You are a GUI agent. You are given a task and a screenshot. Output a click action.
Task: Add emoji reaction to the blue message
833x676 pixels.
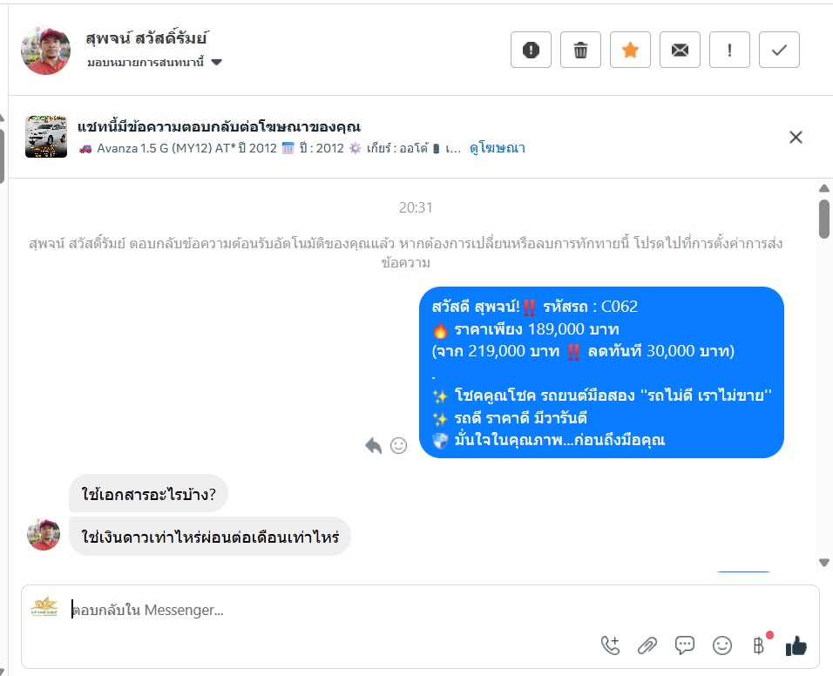(398, 445)
